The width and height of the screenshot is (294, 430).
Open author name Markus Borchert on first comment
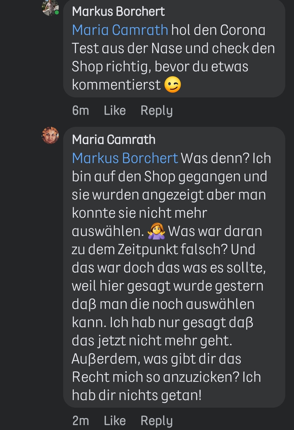pos(118,12)
